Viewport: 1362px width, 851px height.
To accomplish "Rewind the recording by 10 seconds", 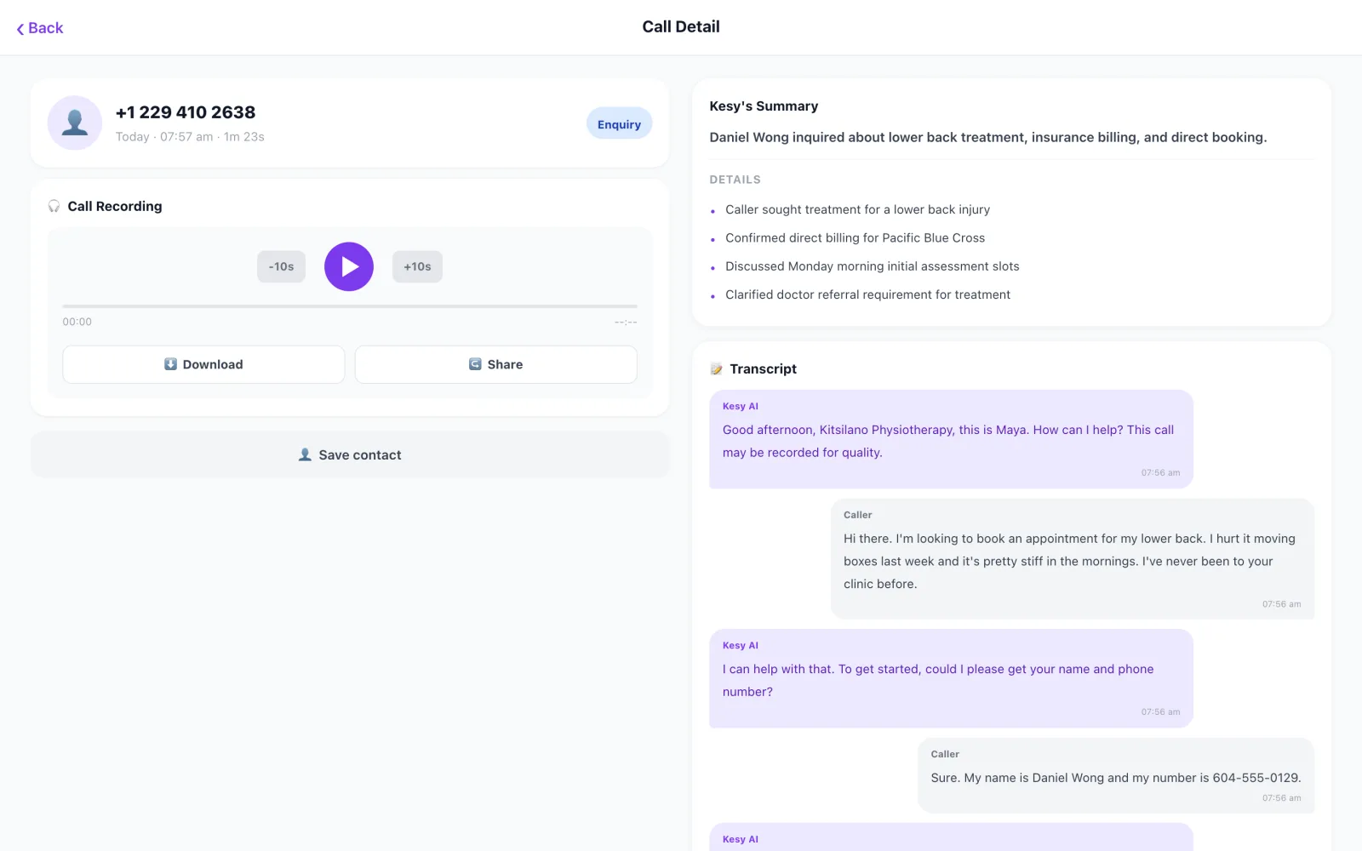I will [x=281, y=266].
